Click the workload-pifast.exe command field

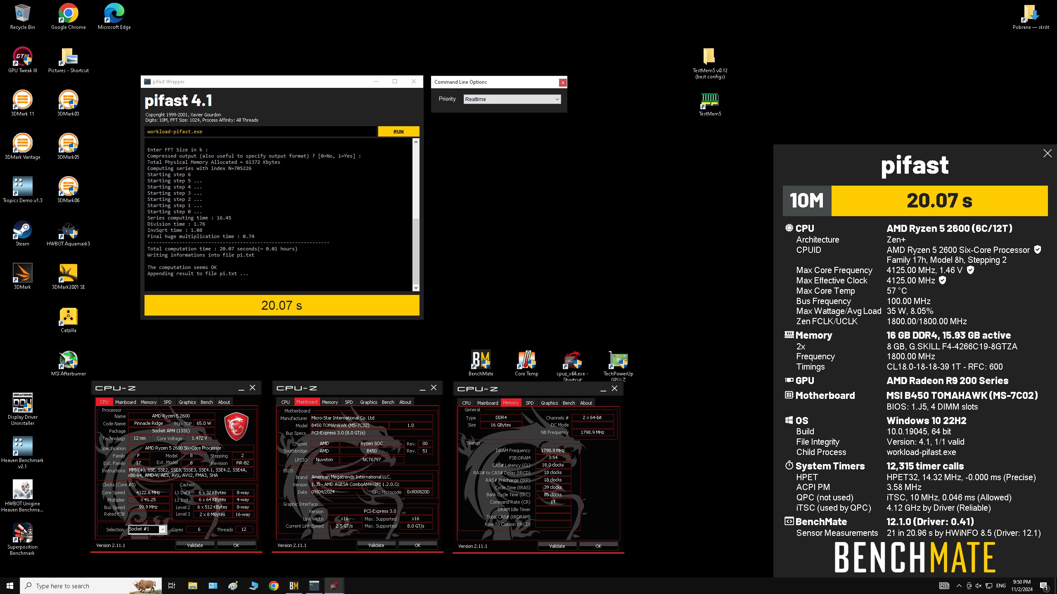pyautogui.click(x=260, y=132)
